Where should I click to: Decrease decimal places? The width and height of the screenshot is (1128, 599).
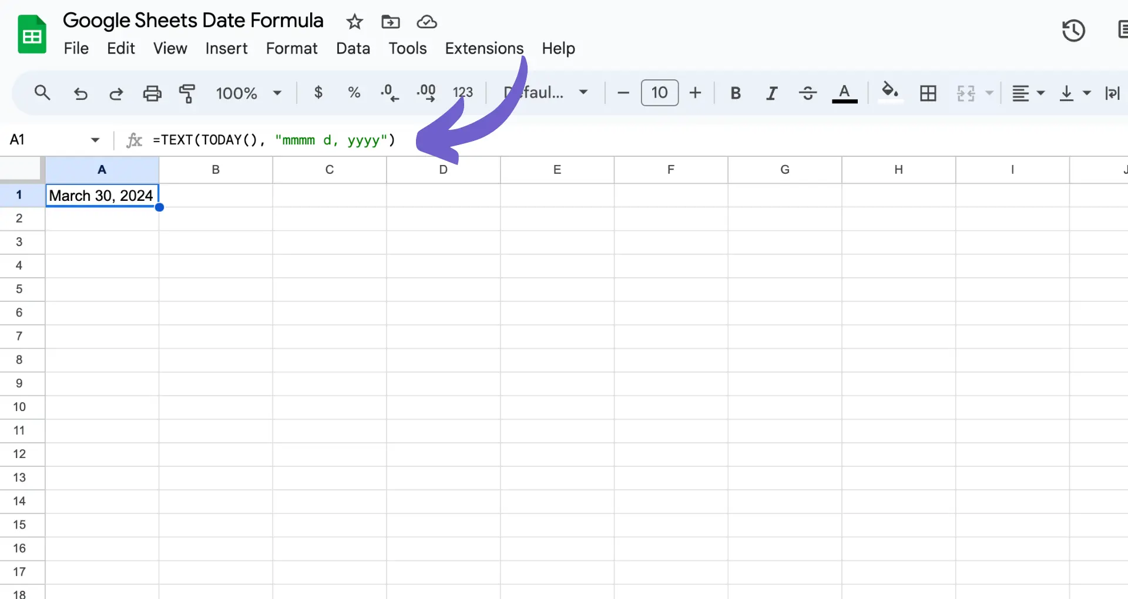pyautogui.click(x=390, y=92)
